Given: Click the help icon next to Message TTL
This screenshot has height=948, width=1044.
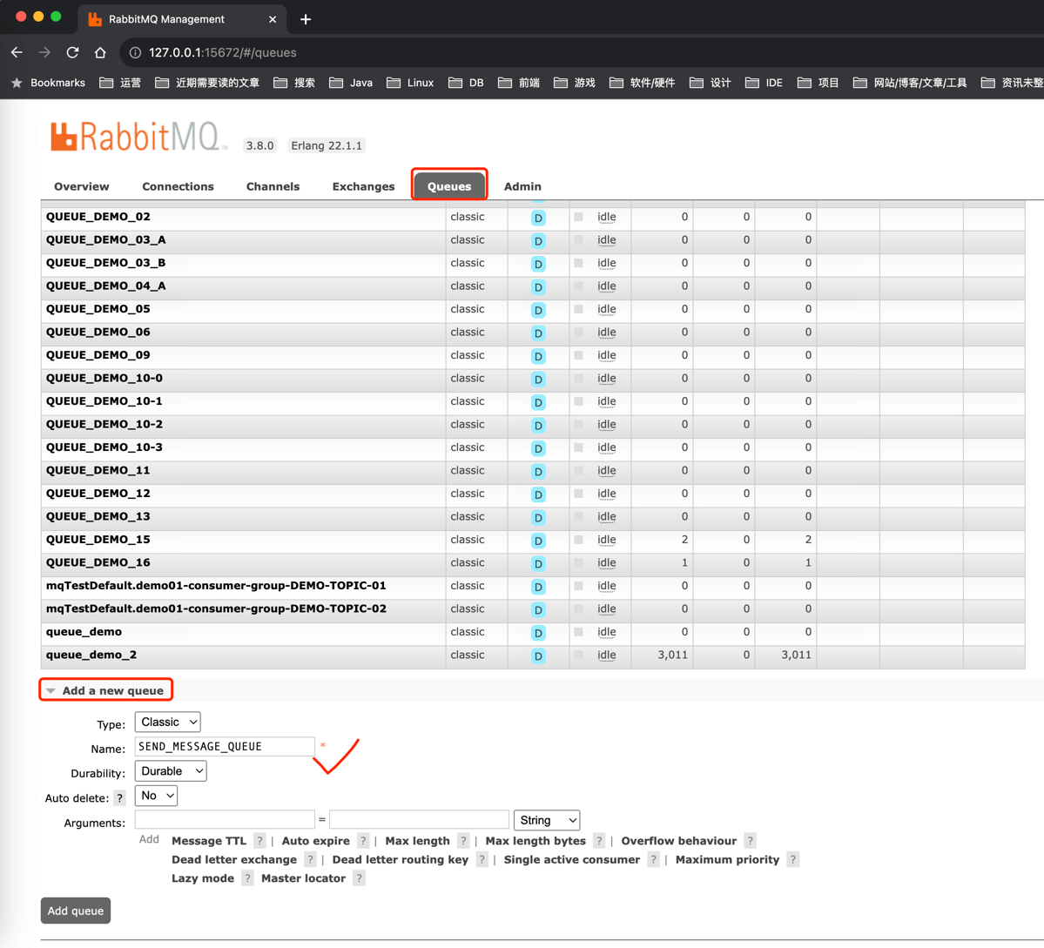Looking at the screenshot, I should (259, 841).
